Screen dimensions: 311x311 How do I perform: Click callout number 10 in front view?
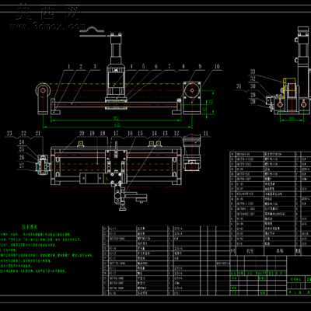pos(217,66)
